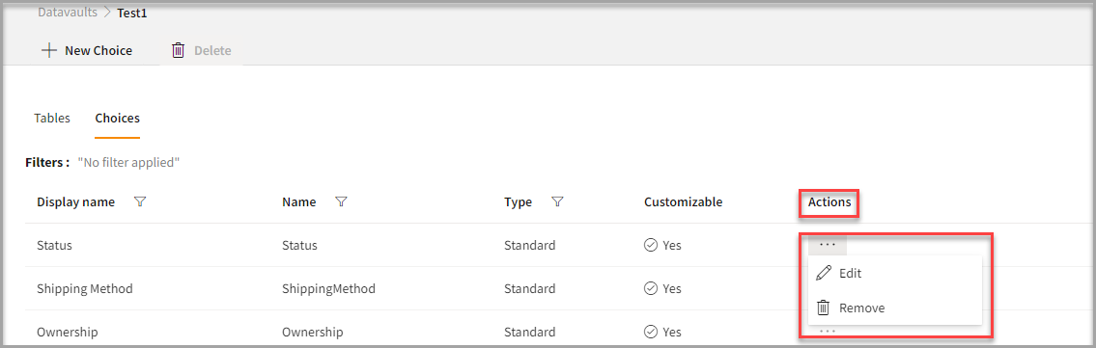Viewport: 1096px width, 348px height.
Task: Select the Choices tab
Action: point(118,119)
